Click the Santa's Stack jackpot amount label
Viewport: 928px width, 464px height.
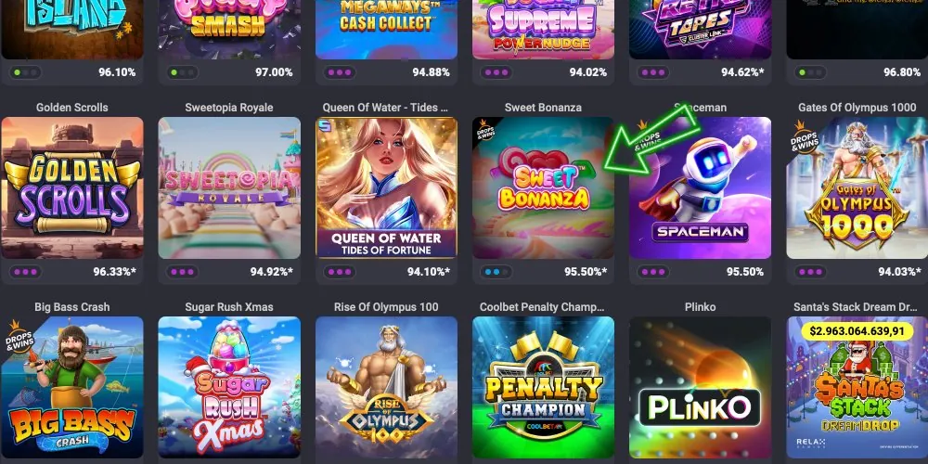point(857,330)
